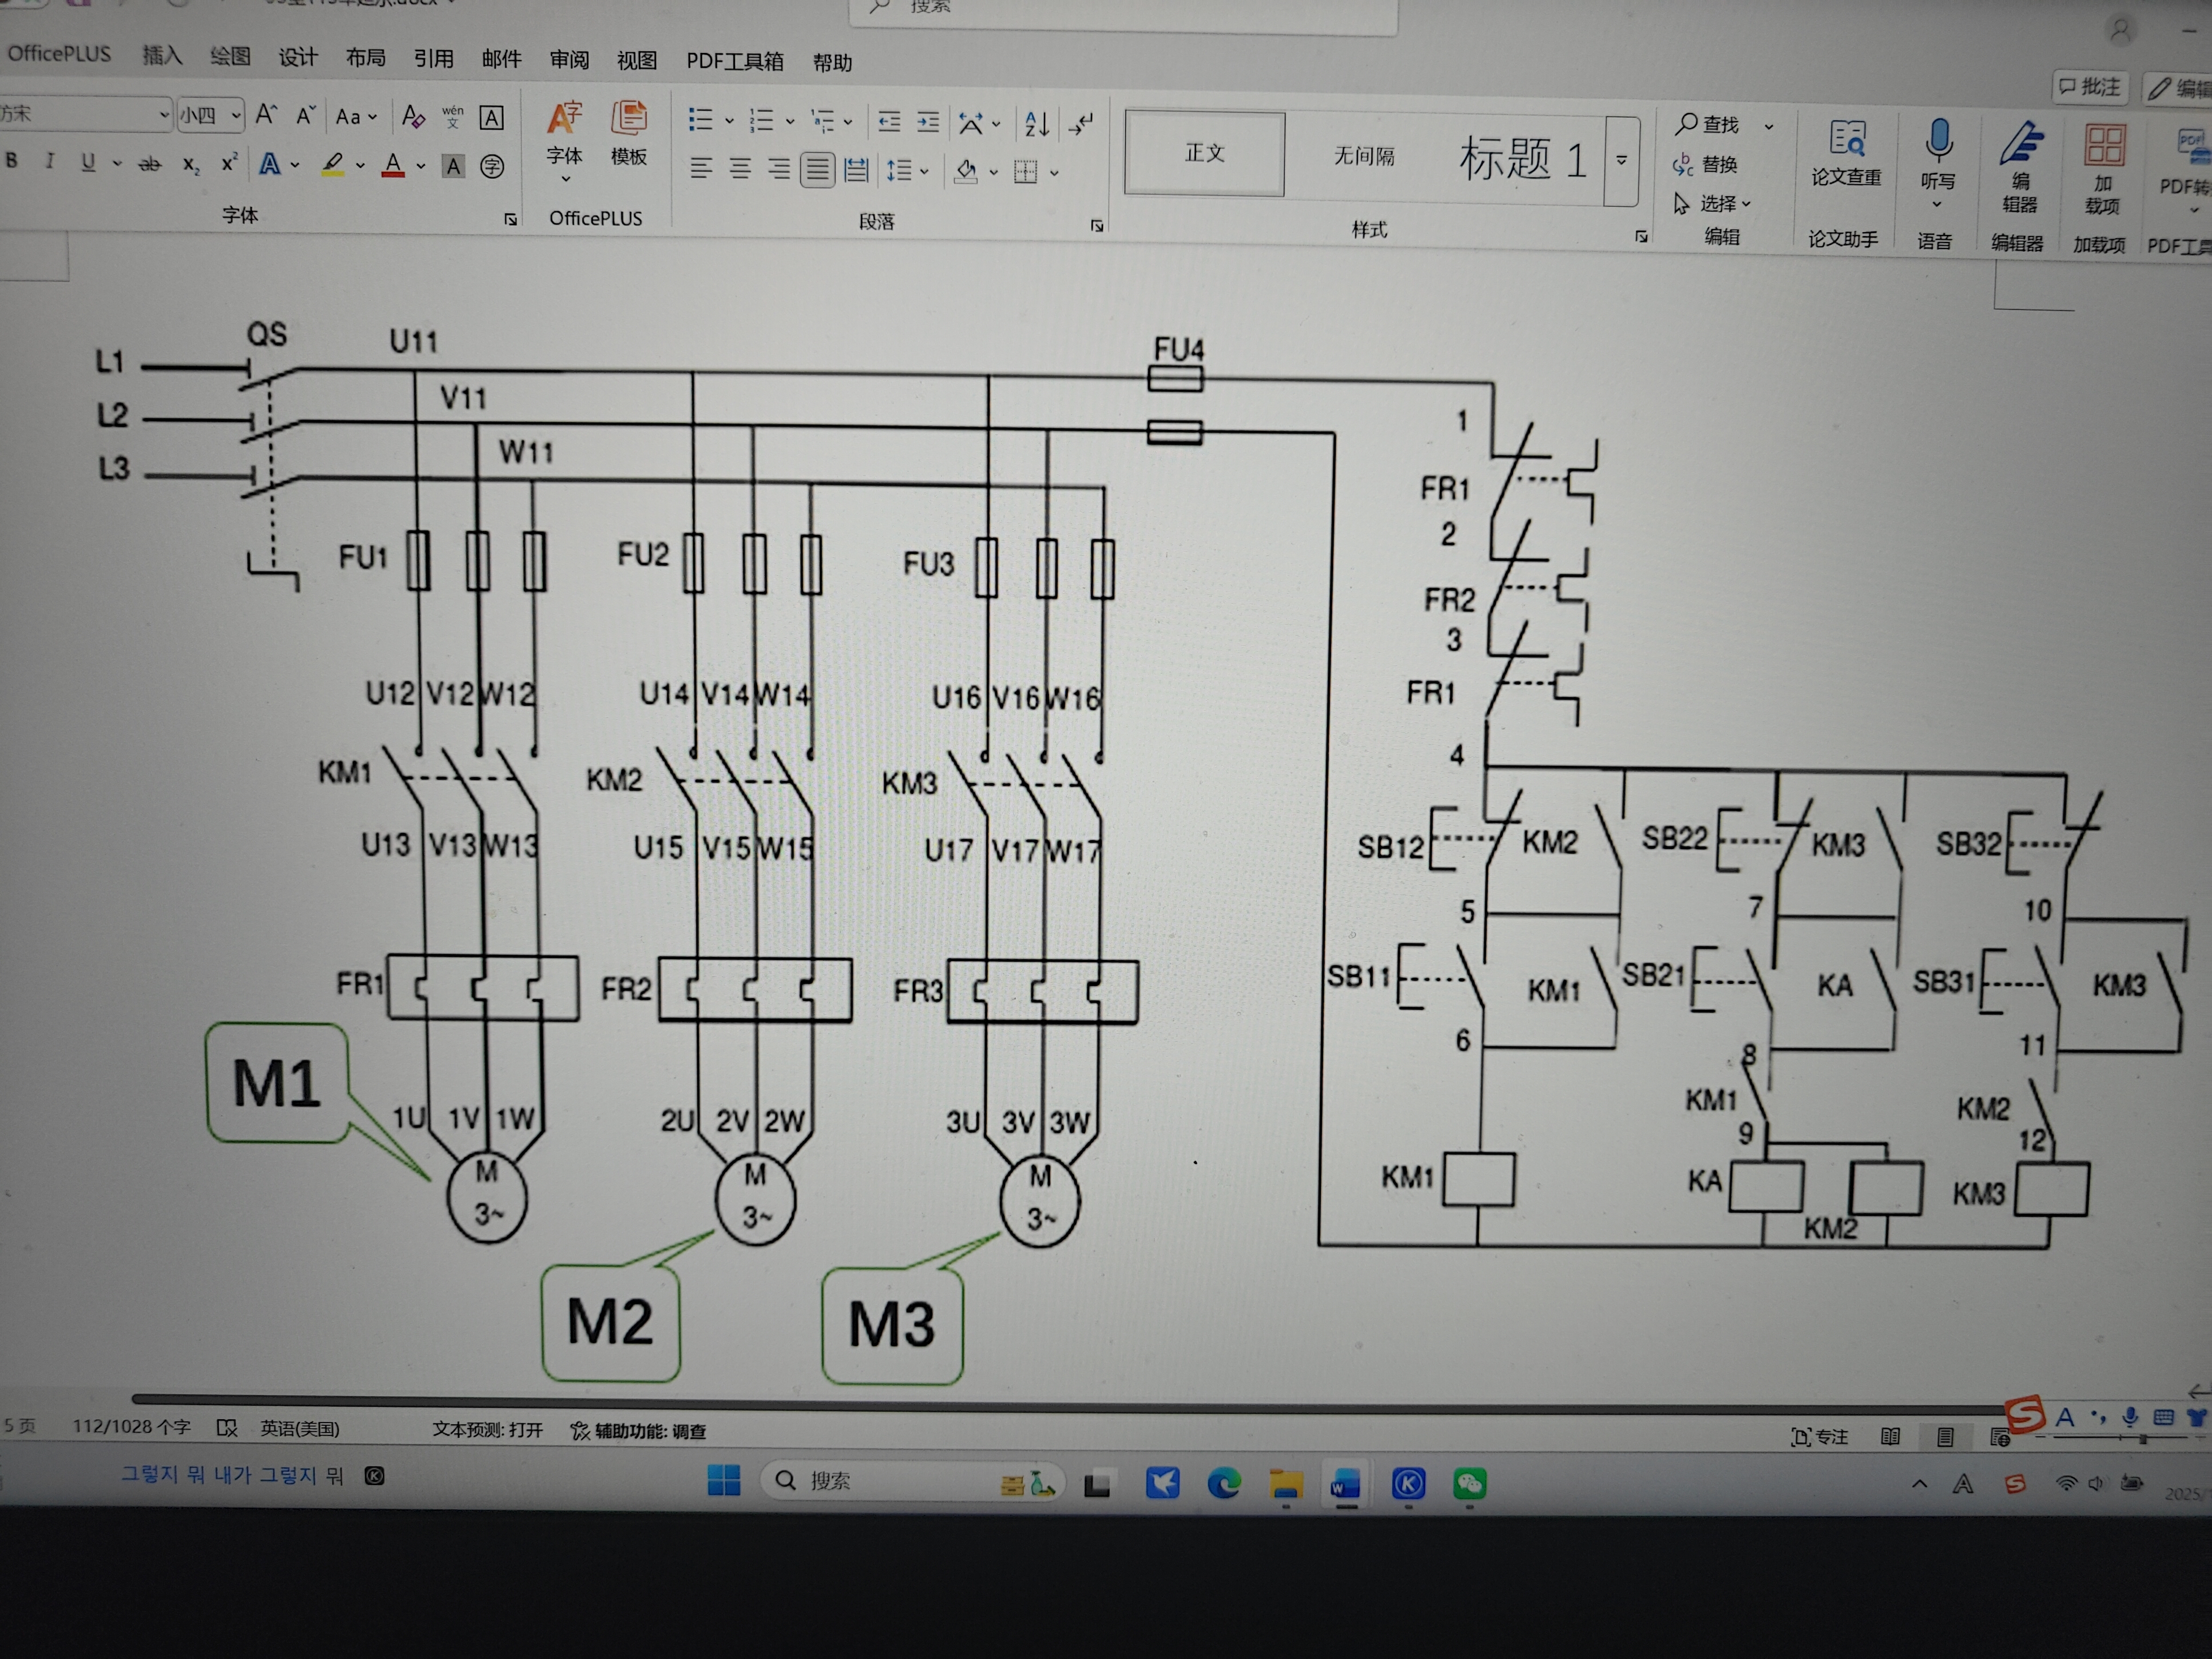Click the enclosed character icon

click(491, 167)
